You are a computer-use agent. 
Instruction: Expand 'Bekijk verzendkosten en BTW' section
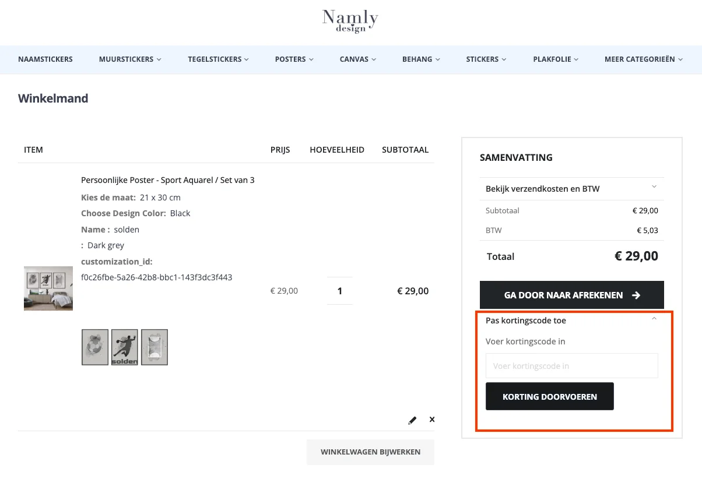(x=571, y=188)
